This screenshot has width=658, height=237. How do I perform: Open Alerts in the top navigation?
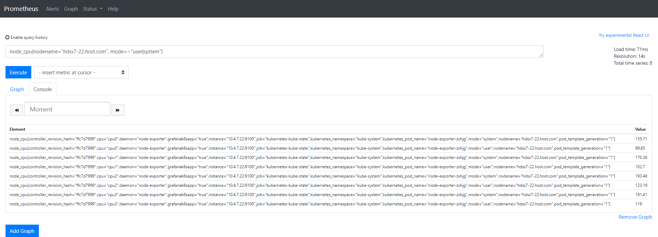52,9
